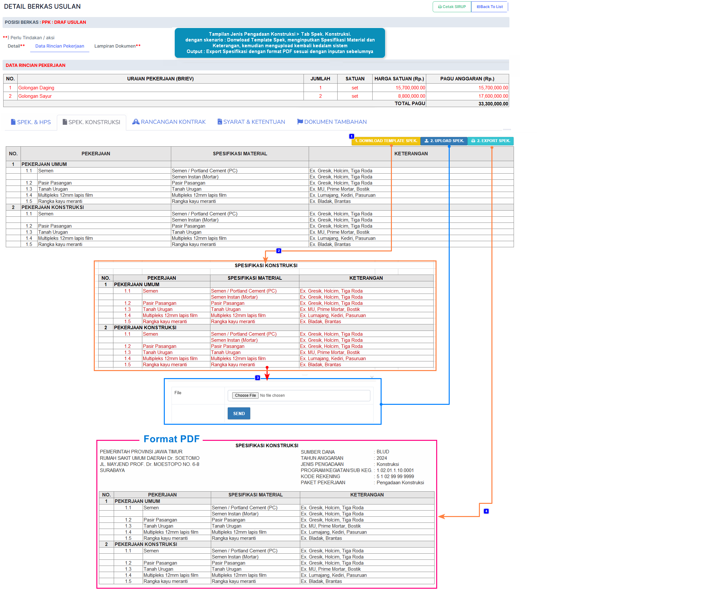Click the Golongan Sayur row link
The width and height of the screenshot is (724, 590).
tap(35, 96)
